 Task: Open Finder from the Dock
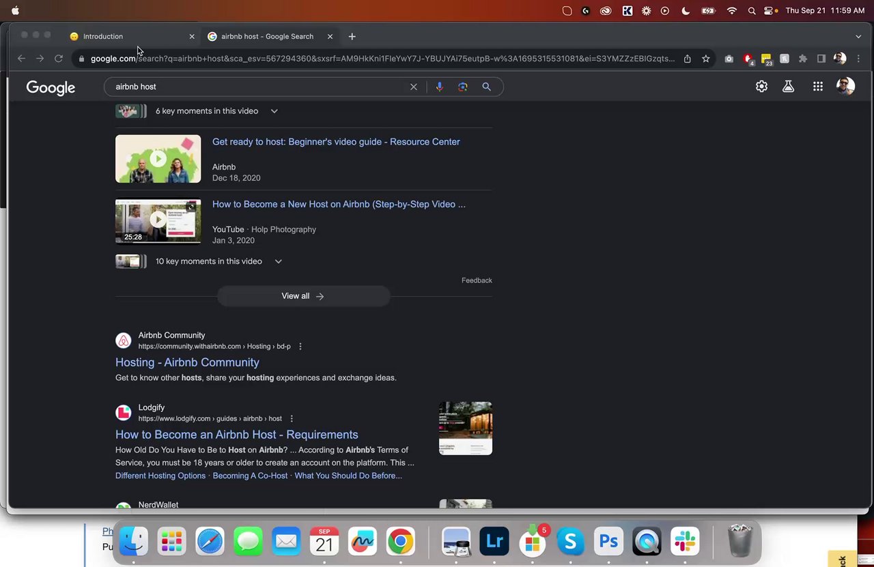point(134,542)
